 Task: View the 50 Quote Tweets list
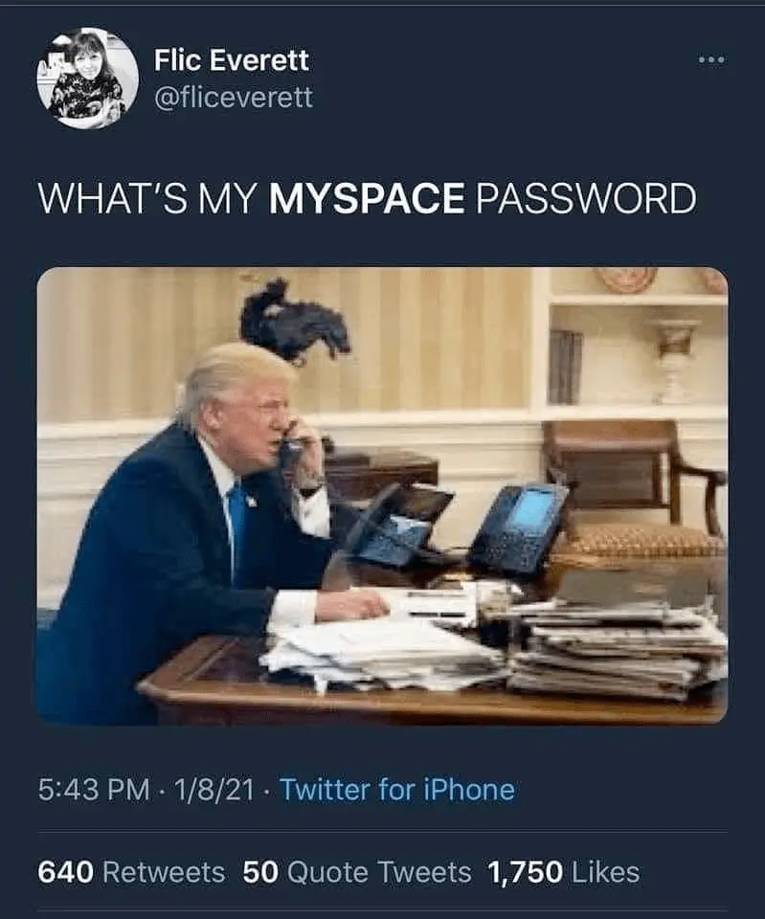[357, 871]
